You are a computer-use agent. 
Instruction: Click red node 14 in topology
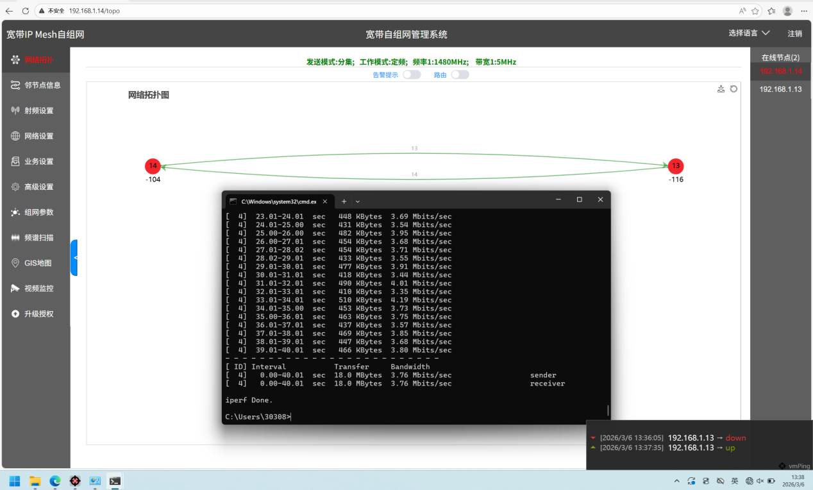point(153,166)
